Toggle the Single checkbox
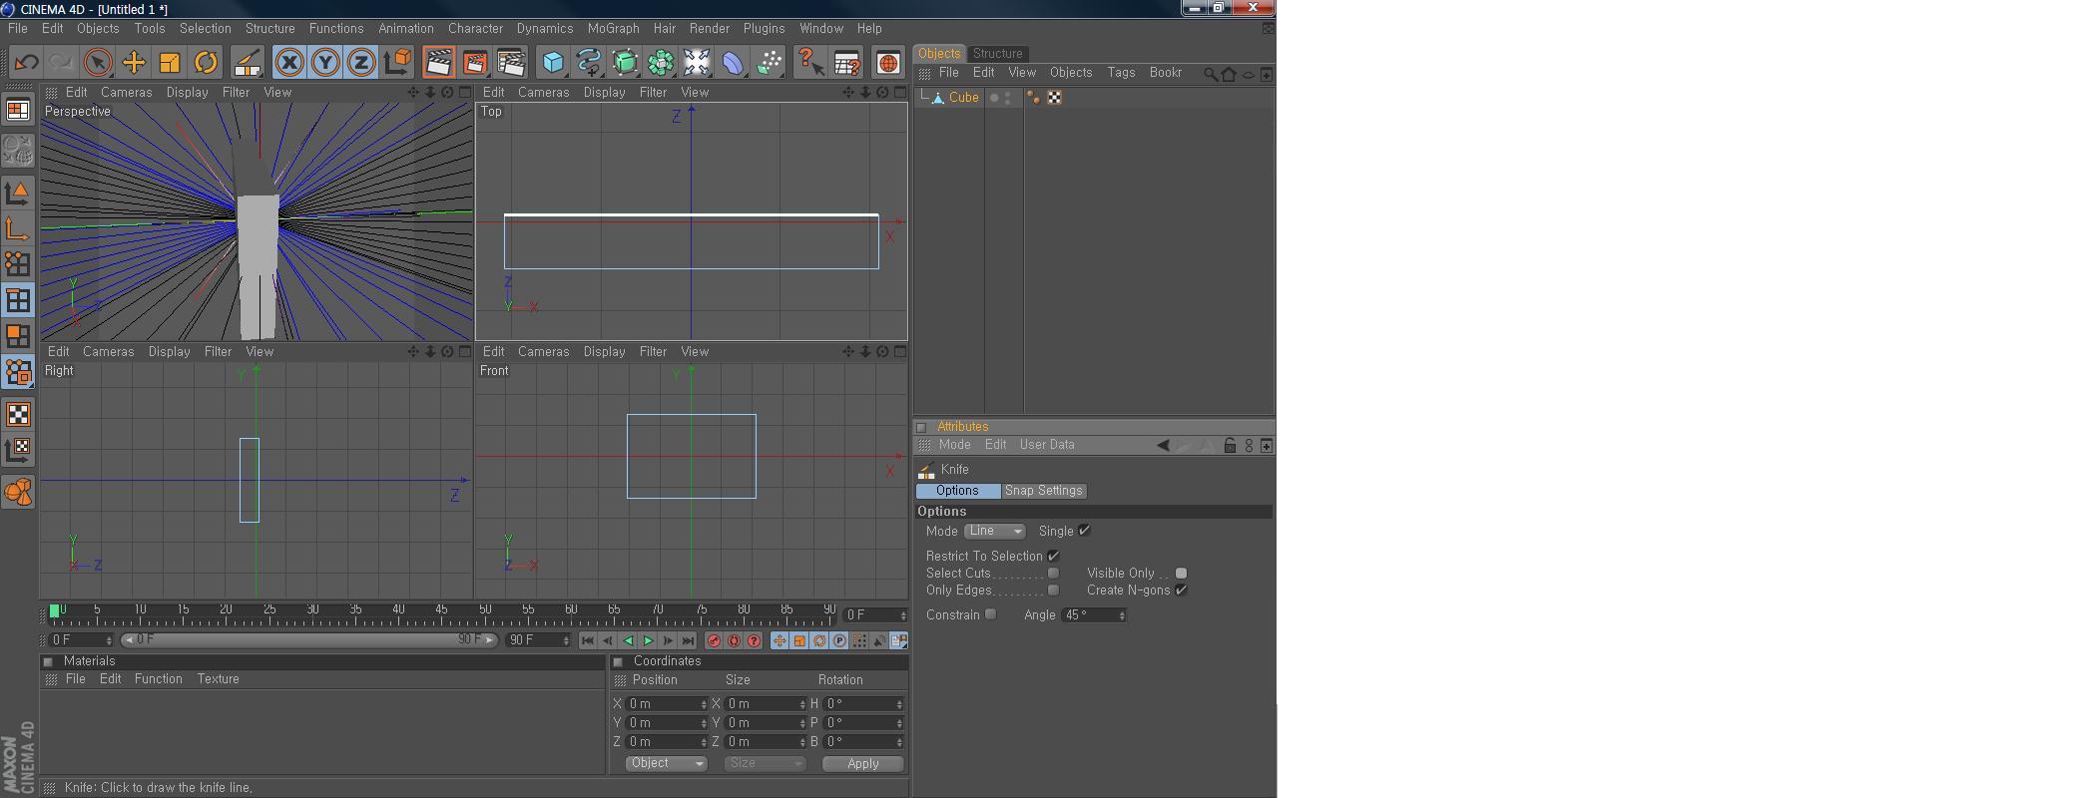This screenshot has width=2076, height=798. [x=1084, y=531]
